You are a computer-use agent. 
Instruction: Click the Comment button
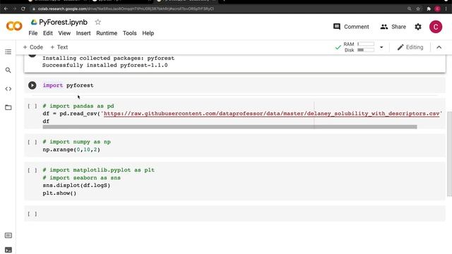pos(351,27)
